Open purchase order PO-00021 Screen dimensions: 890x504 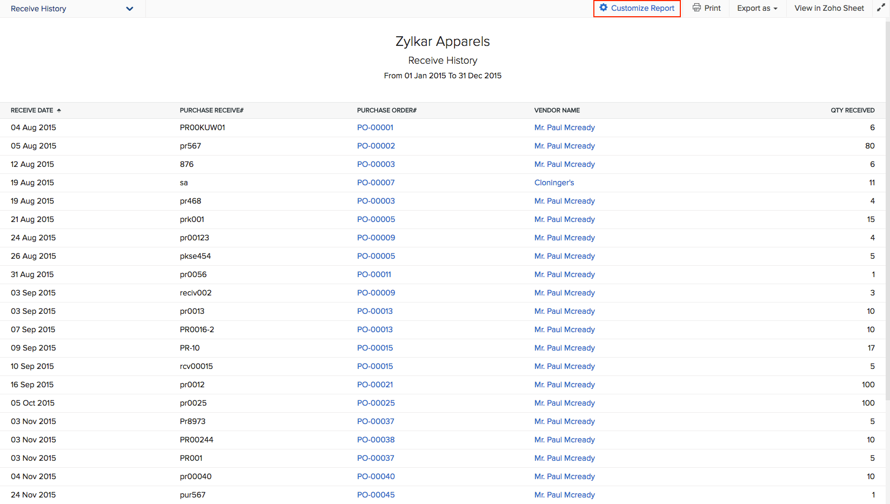coord(375,385)
